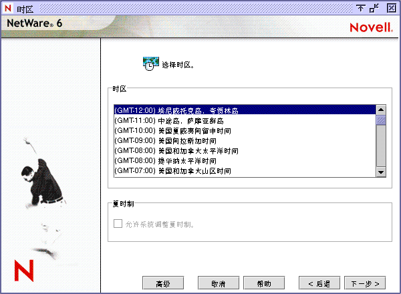
Task: Click the time zone list scrollbar thumb
Action: click(x=381, y=120)
